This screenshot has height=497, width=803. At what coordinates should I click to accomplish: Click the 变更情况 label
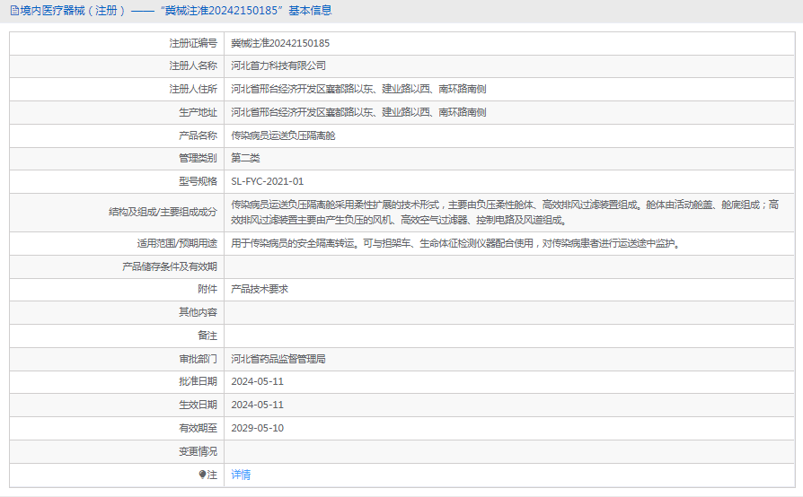198,451
